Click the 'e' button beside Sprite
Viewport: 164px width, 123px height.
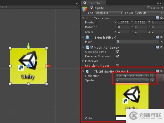click(x=152, y=80)
